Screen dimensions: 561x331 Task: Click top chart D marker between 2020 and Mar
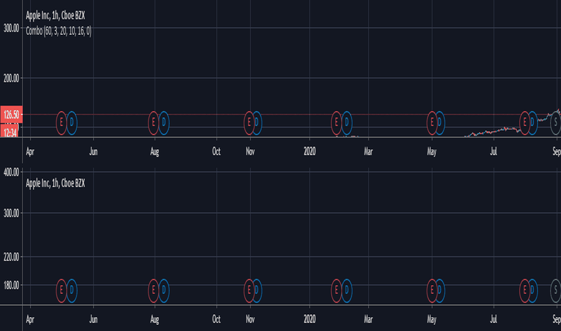pos(347,123)
